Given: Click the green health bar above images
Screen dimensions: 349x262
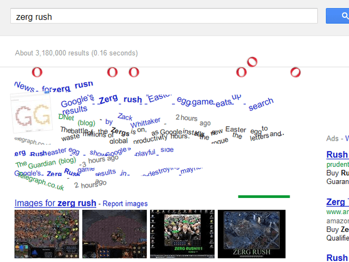Looking at the screenshot, I should click(264, 196).
